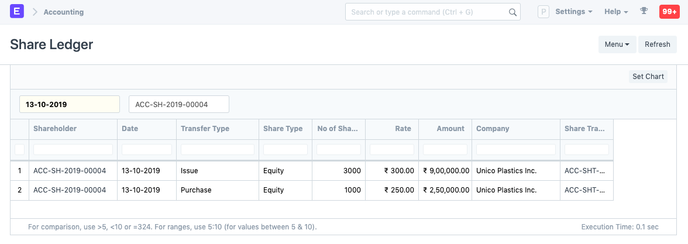Screen dimensions: 688x244
Task: Click the trophy leaderboard icon
Action: point(644,12)
